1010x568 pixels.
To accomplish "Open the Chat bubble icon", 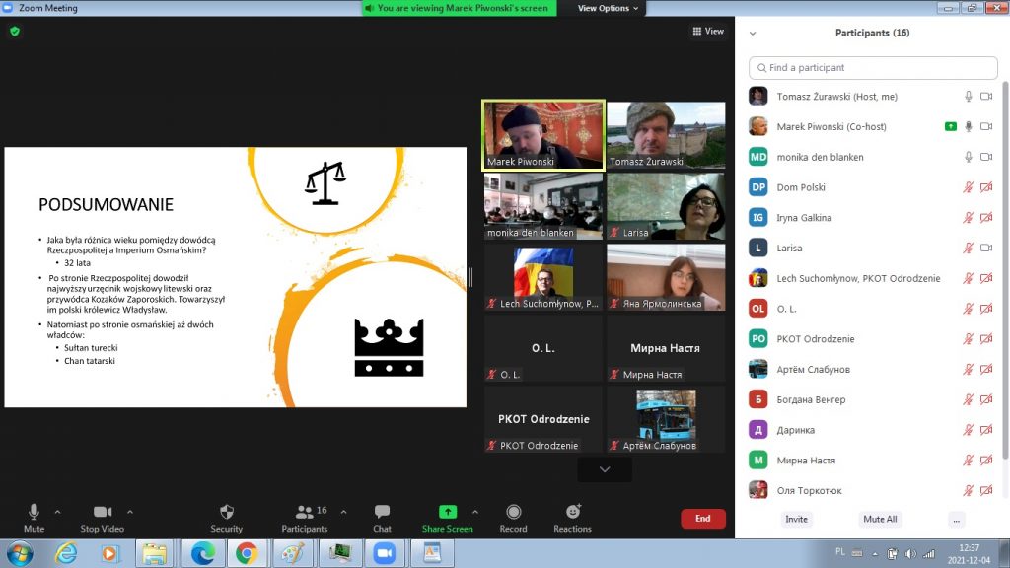I will (382, 512).
